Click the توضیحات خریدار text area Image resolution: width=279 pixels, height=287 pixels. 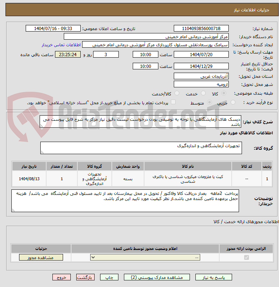pos(125,201)
